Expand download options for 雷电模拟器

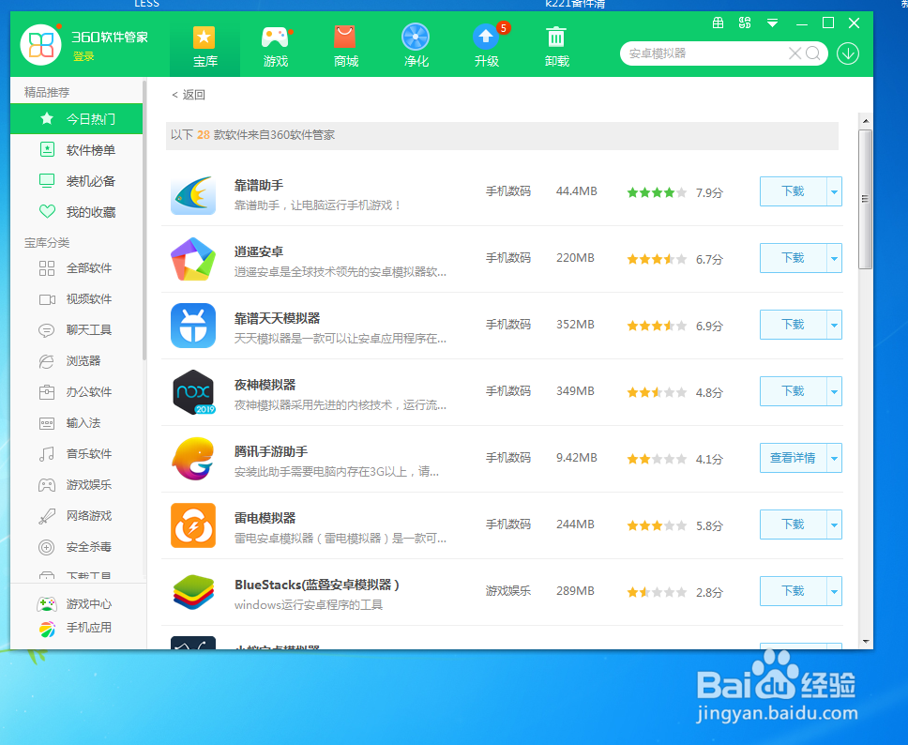pyautogui.click(x=835, y=525)
